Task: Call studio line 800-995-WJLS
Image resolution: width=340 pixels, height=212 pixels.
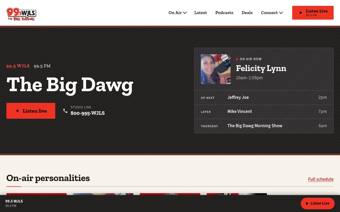Action: coord(88,113)
